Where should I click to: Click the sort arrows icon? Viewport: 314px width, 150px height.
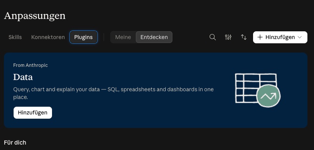[x=244, y=37]
